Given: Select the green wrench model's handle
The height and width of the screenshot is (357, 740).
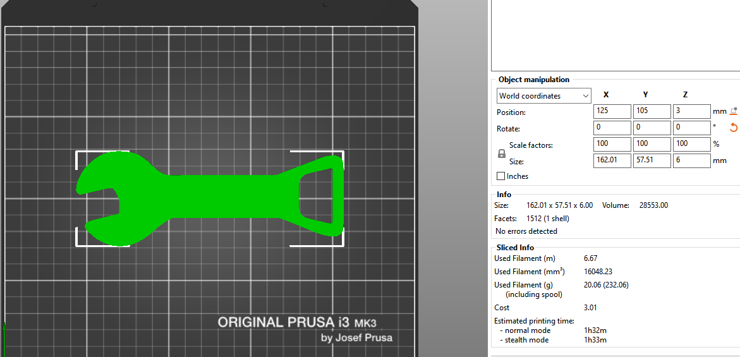Looking at the screenshot, I should point(221,197).
